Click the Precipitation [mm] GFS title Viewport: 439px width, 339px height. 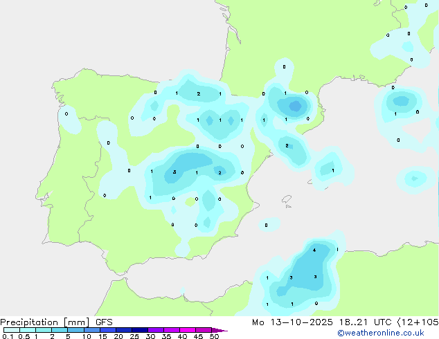click(x=56, y=322)
